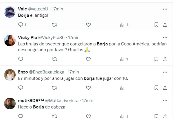Open @EnzoBagalciaga profile link
Screen dimensions: 176x118
(47, 72)
